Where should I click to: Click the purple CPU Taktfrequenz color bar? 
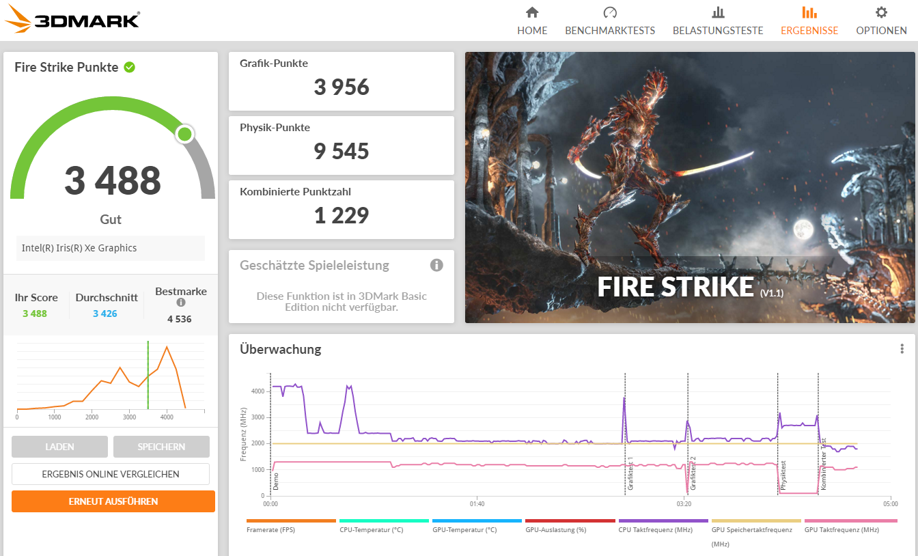point(663,520)
